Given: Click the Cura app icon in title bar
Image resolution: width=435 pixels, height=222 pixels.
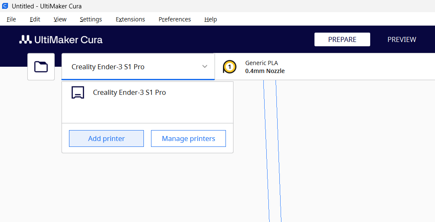Looking at the screenshot, I should [x=5, y=6].
